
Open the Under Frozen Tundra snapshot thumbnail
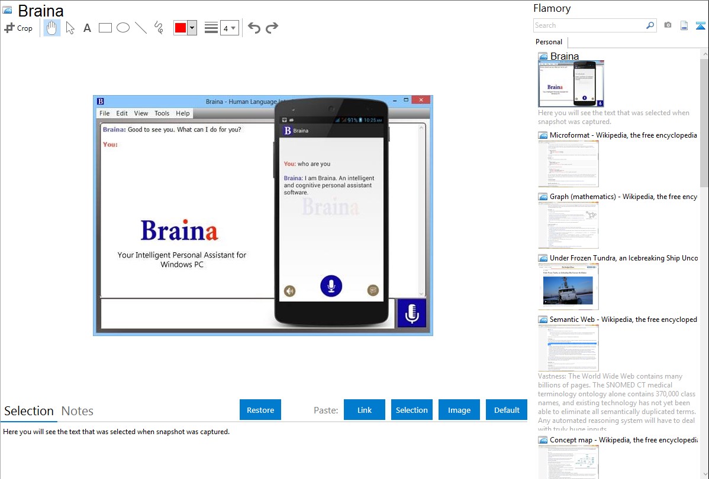[x=568, y=286]
